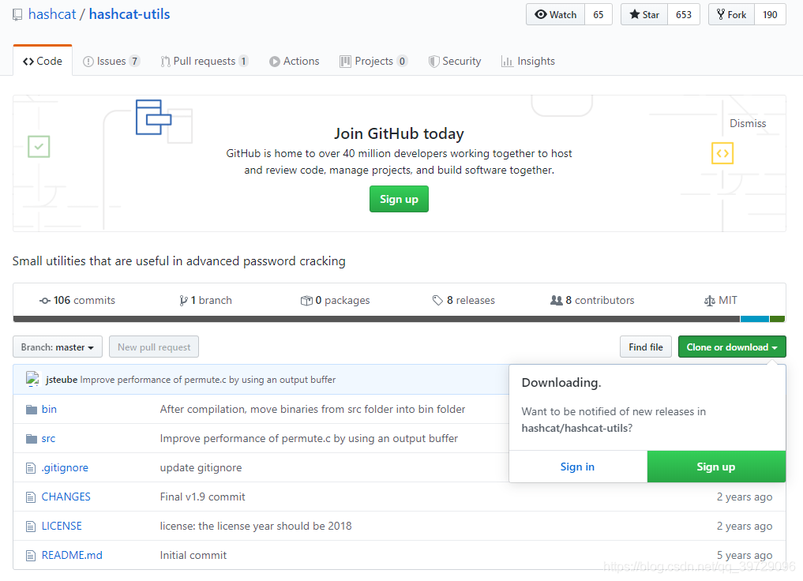Viewport: 803px width, 581px height.
Task: Open the 'After compilation, move binaries' commit message
Action: click(313, 409)
